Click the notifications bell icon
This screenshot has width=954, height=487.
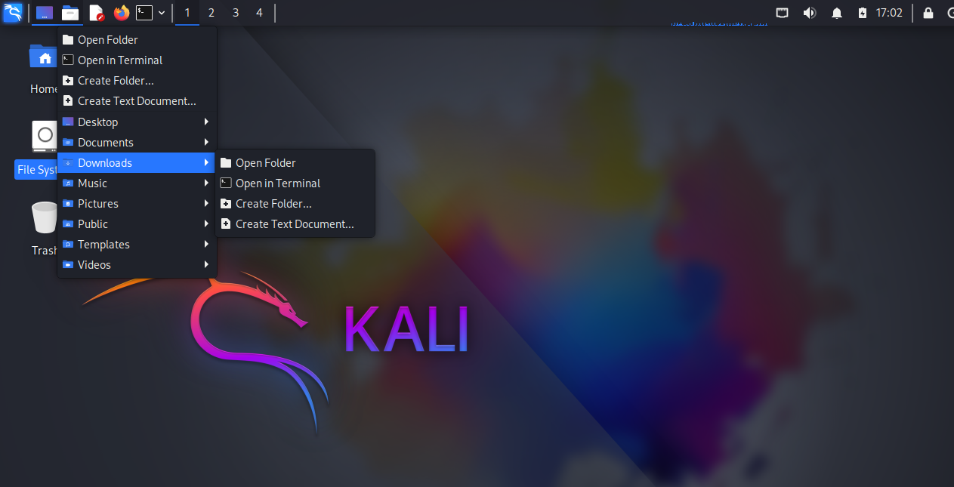pyautogui.click(x=836, y=13)
